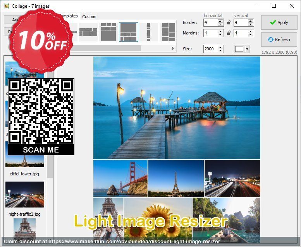Click the Apply button

(x=279, y=22)
